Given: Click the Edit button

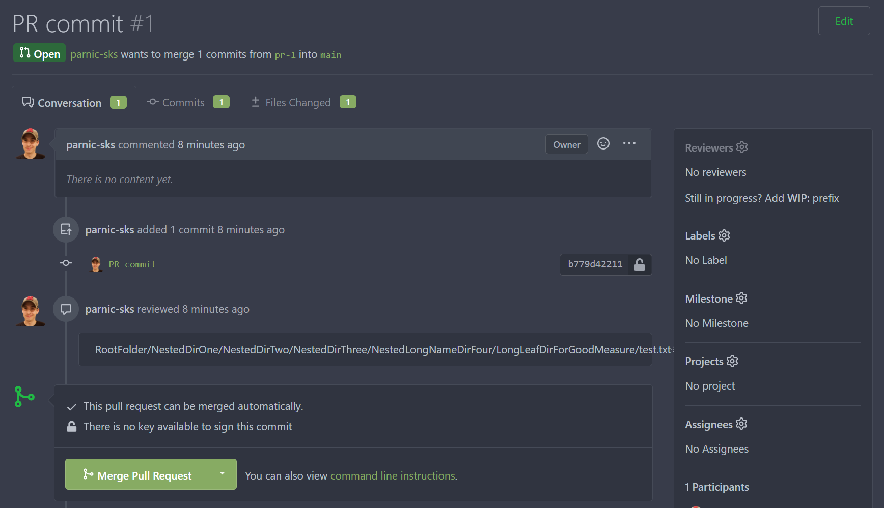Looking at the screenshot, I should point(844,21).
